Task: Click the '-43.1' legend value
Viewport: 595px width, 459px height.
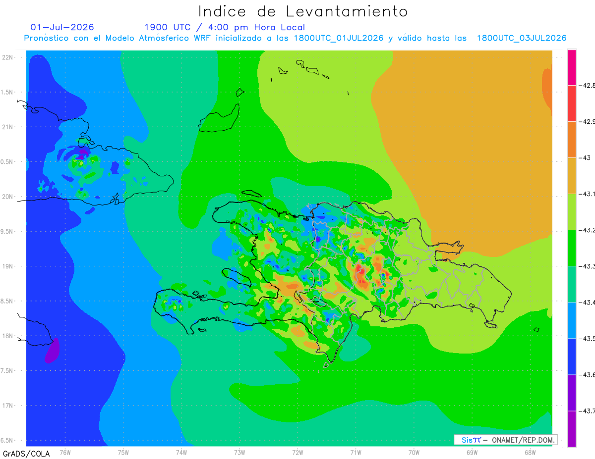Action: 587,194
